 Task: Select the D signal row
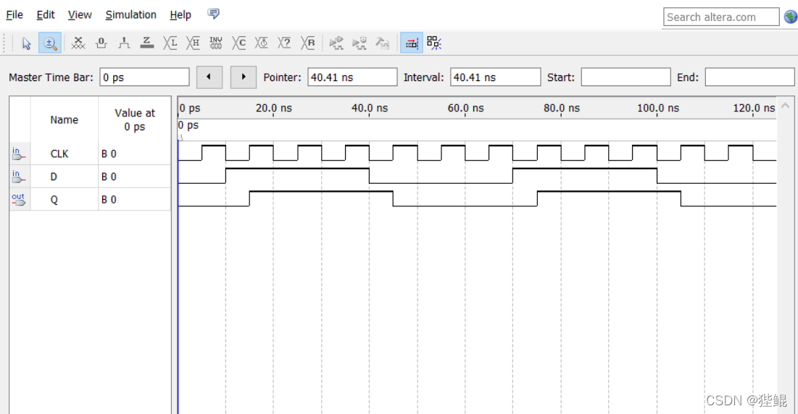pyautogui.click(x=90, y=177)
